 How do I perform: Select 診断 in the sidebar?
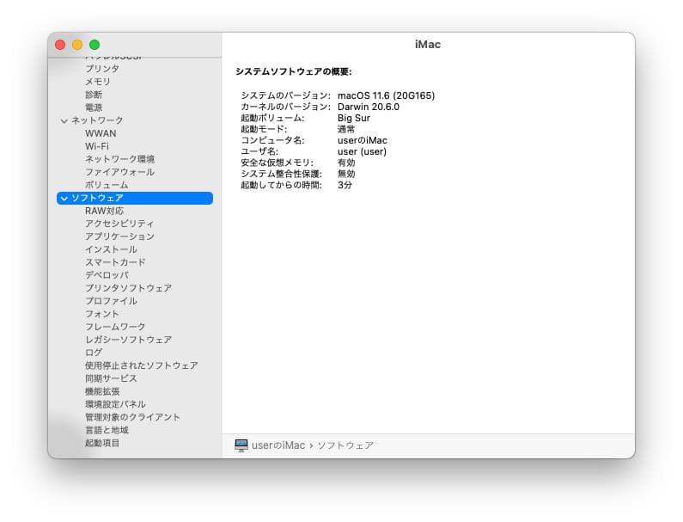click(x=94, y=95)
